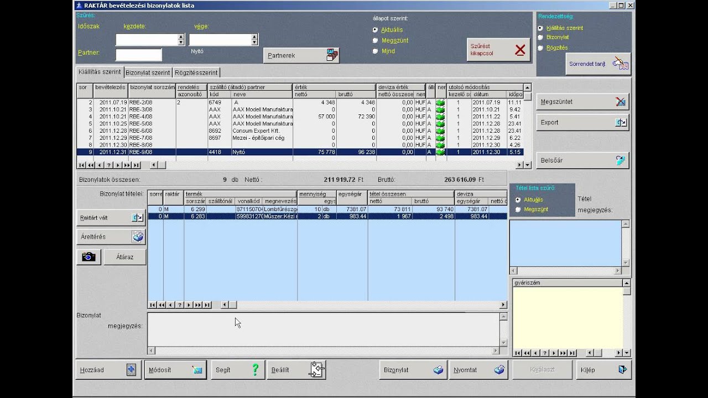Click the Bizonylat printer icon

pyautogui.click(x=438, y=370)
